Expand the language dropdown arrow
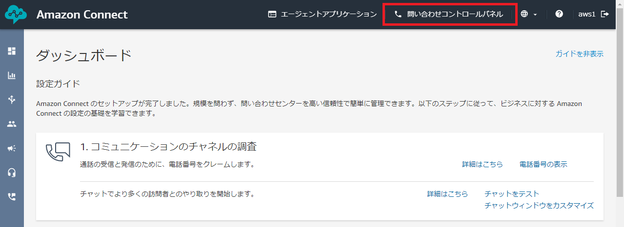624x227 pixels. pos(535,15)
